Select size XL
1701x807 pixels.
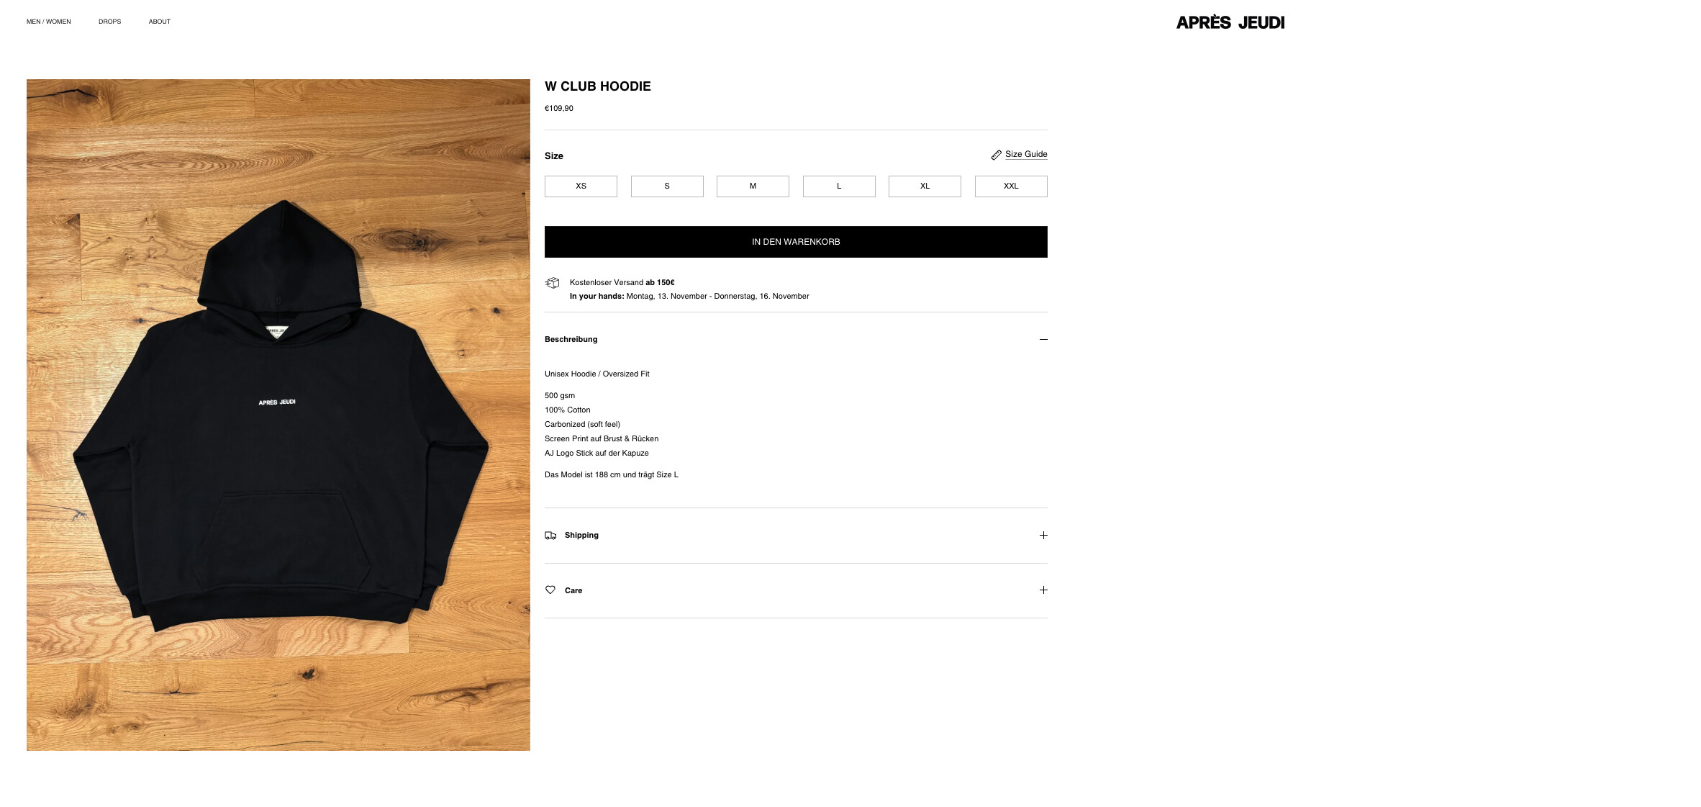pyautogui.click(x=925, y=186)
